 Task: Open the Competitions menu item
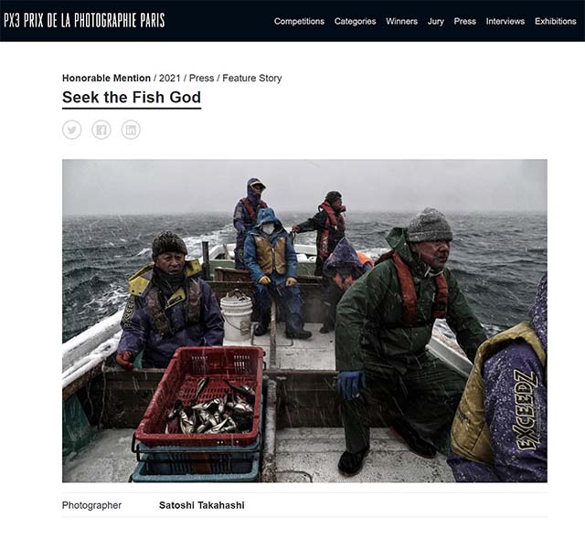pos(299,21)
